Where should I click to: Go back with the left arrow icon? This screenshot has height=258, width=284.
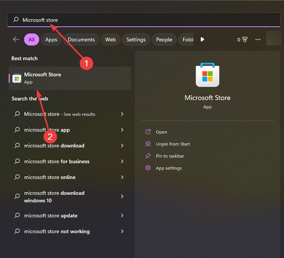[16, 39]
